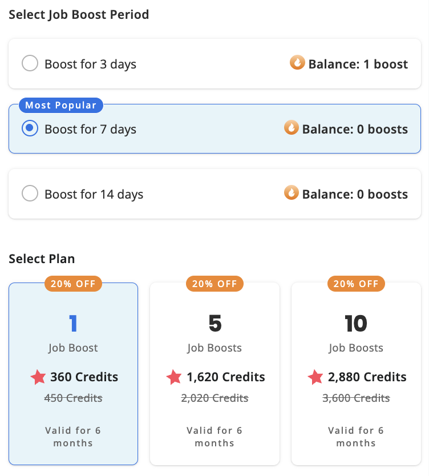Choose the 5 Job Boosts plan card
The width and height of the screenshot is (429, 476).
click(x=214, y=374)
